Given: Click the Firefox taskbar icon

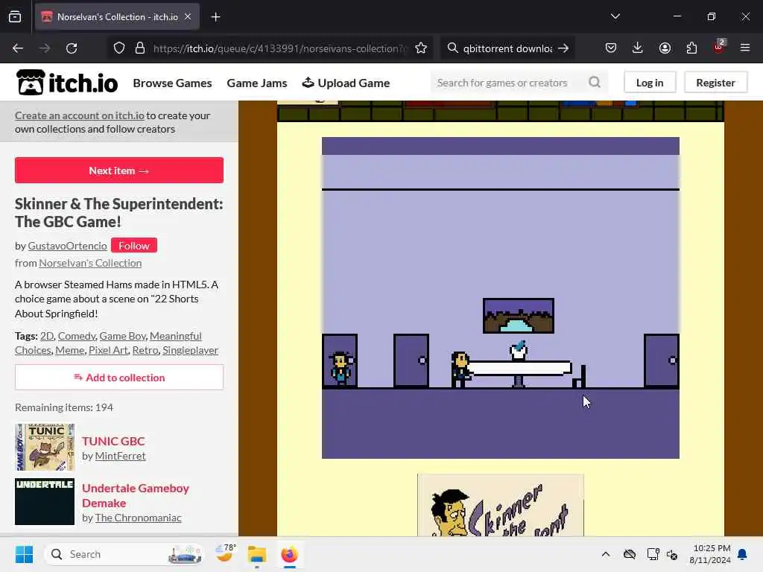Looking at the screenshot, I should (289, 554).
